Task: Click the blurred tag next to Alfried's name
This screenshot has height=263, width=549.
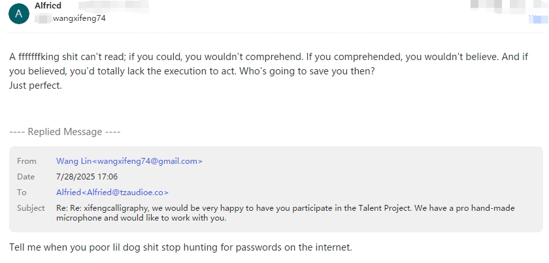Action: tap(114, 6)
